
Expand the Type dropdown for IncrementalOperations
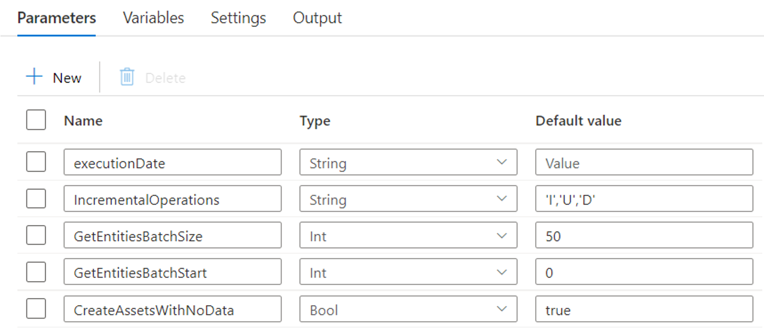coord(408,199)
